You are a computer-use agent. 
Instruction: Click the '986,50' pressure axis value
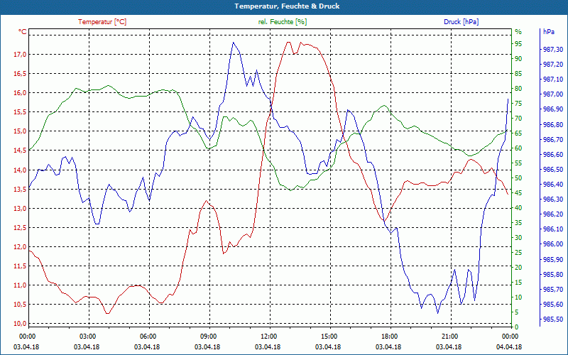point(553,169)
